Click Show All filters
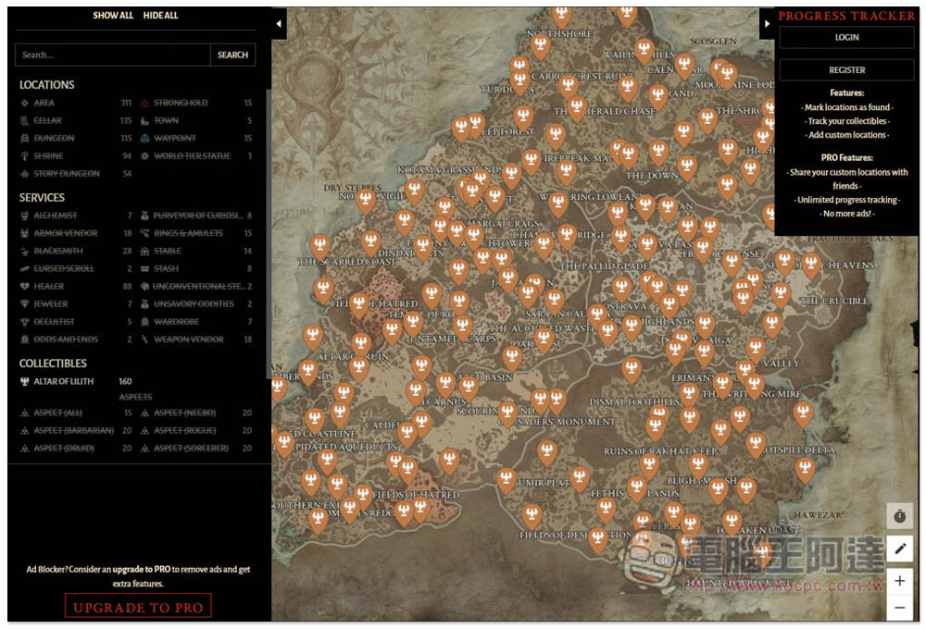Viewport: 926px width, 629px height. [x=113, y=16]
